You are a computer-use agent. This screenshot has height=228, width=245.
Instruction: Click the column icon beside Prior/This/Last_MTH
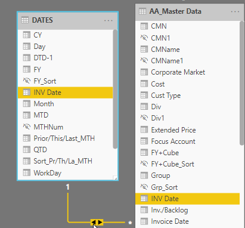coord(27,138)
